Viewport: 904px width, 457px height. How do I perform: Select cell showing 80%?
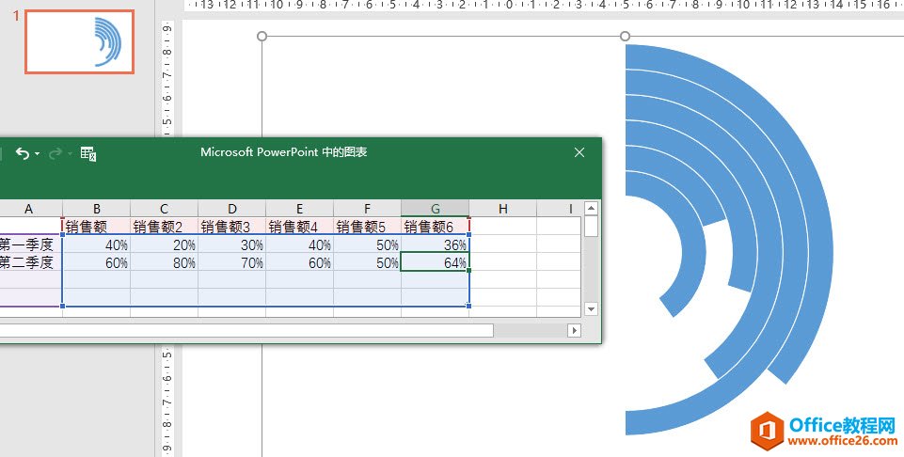click(x=164, y=263)
